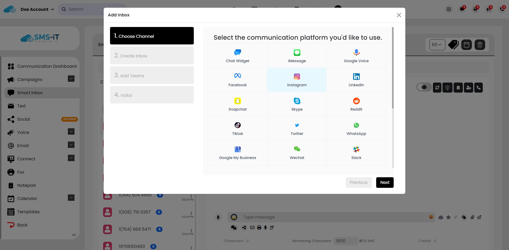Select the Slack channel

point(356,153)
